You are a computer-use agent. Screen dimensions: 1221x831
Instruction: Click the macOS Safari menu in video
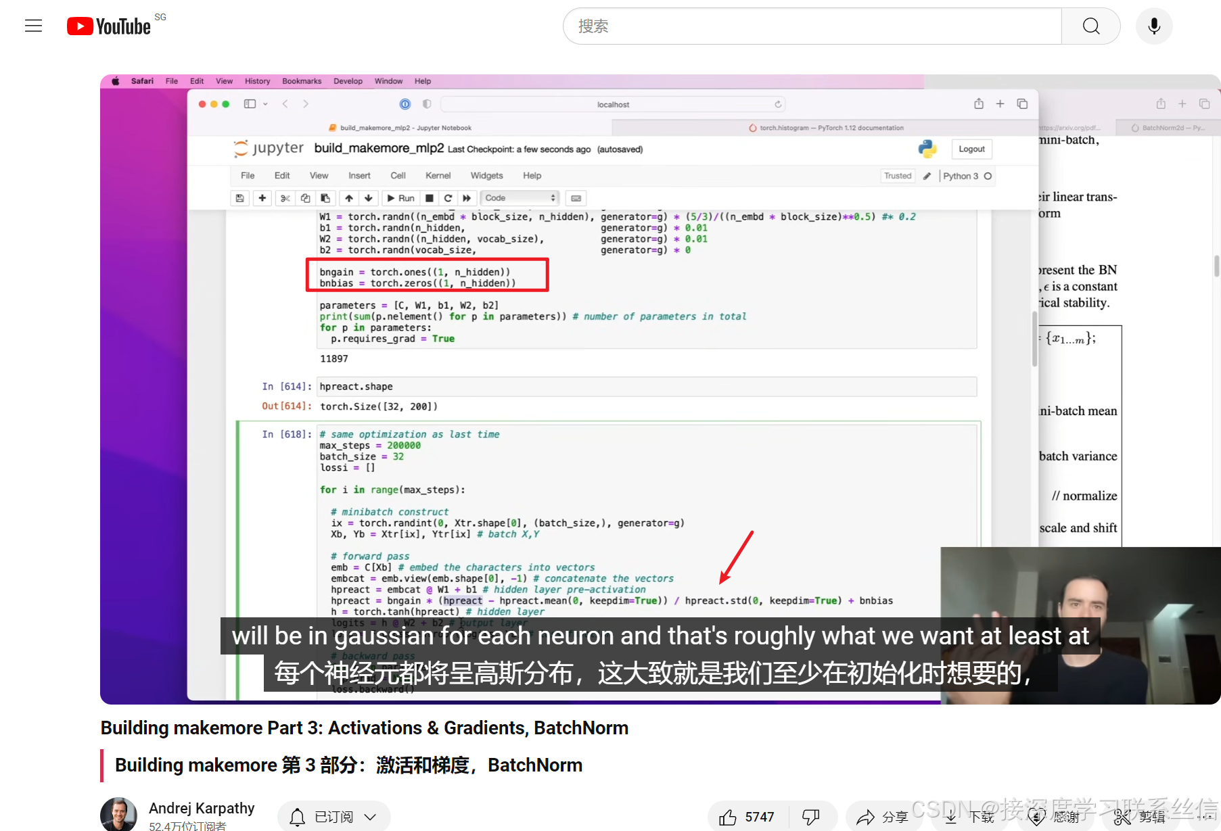142,81
